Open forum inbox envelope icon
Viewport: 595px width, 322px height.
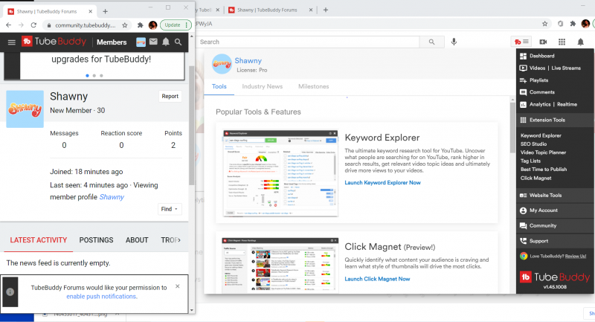pos(153,42)
